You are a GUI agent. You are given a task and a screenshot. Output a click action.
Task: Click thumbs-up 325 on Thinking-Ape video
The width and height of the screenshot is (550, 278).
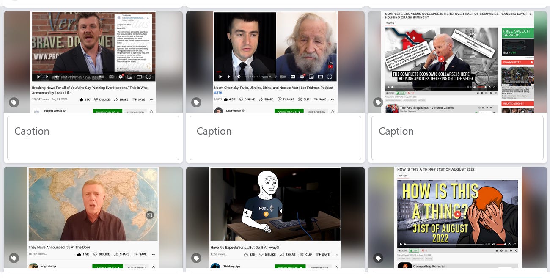250,254
